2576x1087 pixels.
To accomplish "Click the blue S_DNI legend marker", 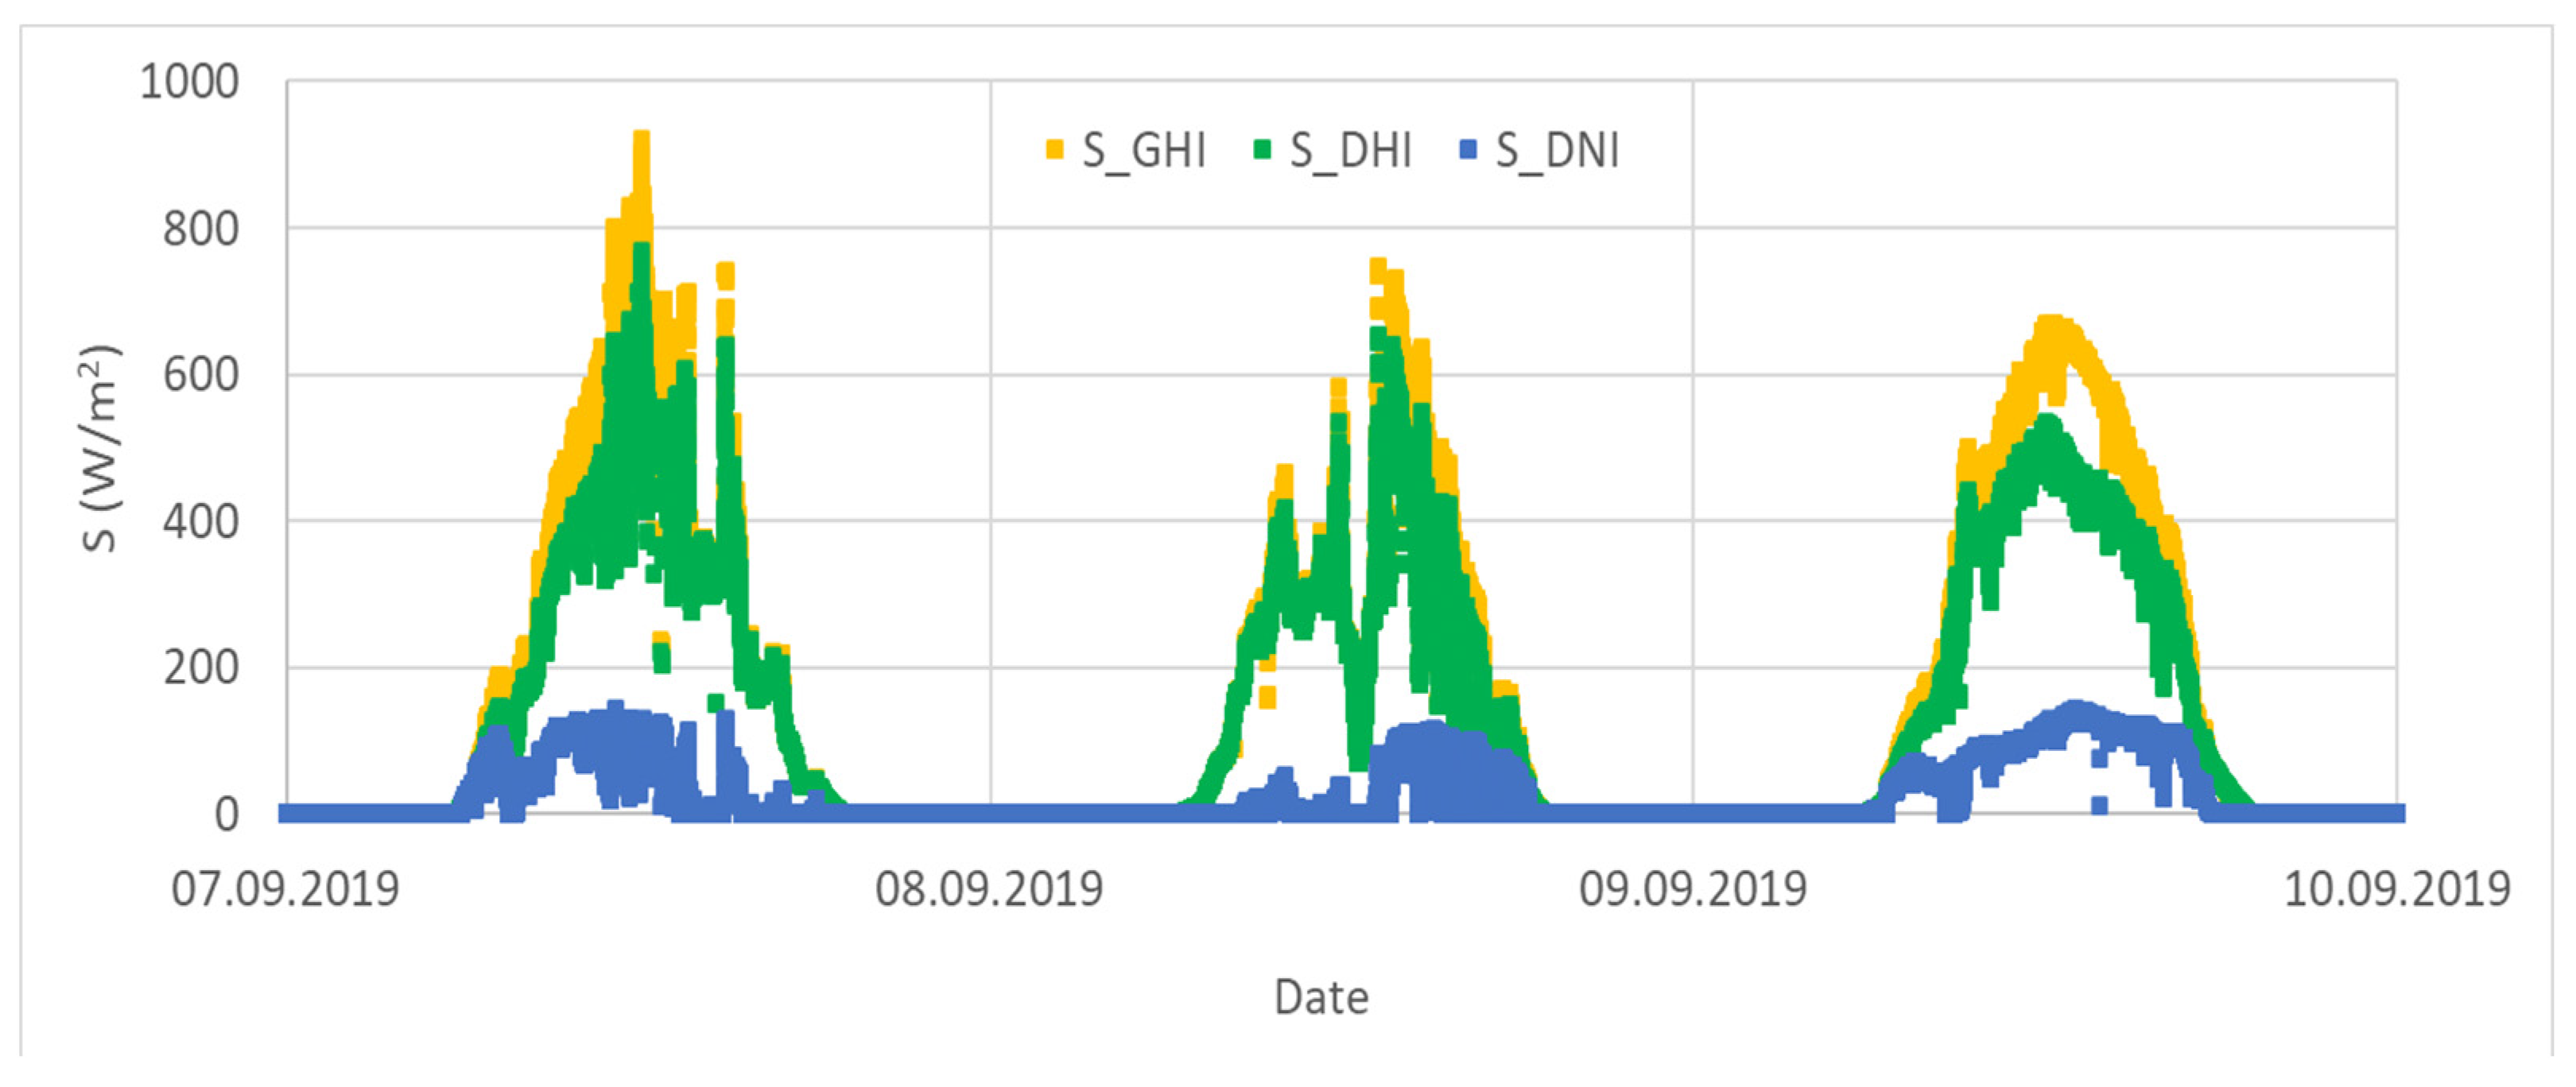I will point(1469,150).
